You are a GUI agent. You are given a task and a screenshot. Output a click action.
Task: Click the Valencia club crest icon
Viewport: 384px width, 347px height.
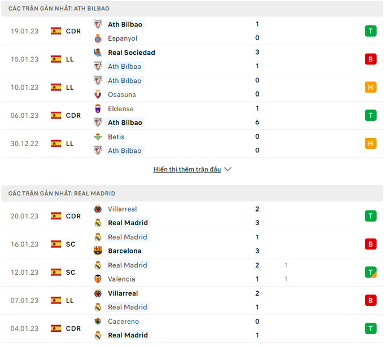coord(98,279)
